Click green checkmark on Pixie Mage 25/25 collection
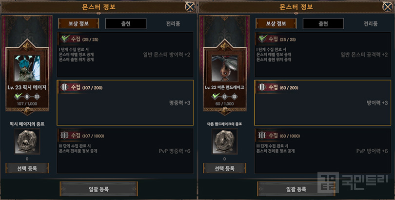 coord(65,39)
